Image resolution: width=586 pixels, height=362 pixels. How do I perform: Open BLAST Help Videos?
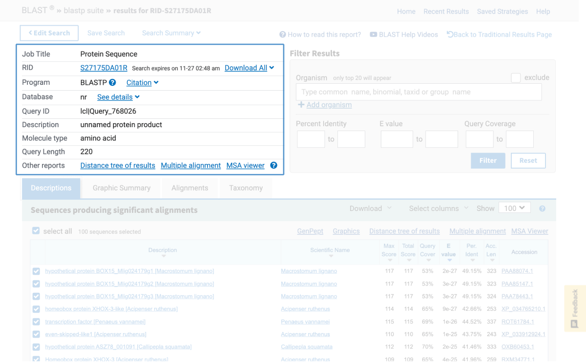404,35
